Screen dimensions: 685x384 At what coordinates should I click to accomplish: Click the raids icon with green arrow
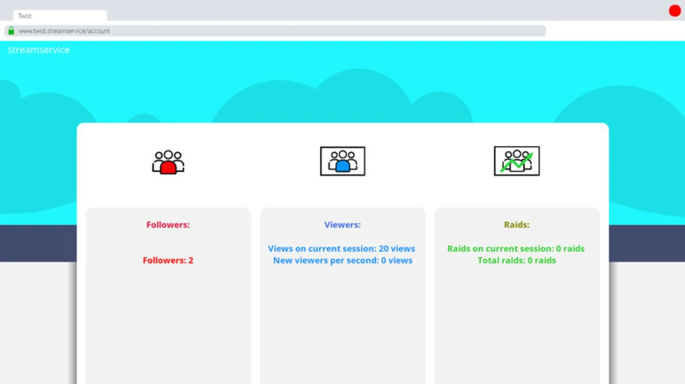pos(517,161)
